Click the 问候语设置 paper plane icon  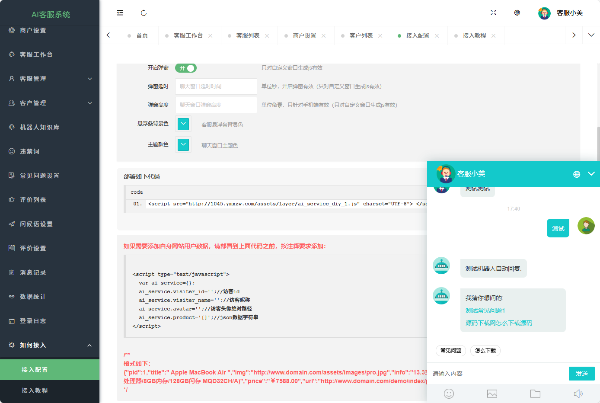[12, 224]
